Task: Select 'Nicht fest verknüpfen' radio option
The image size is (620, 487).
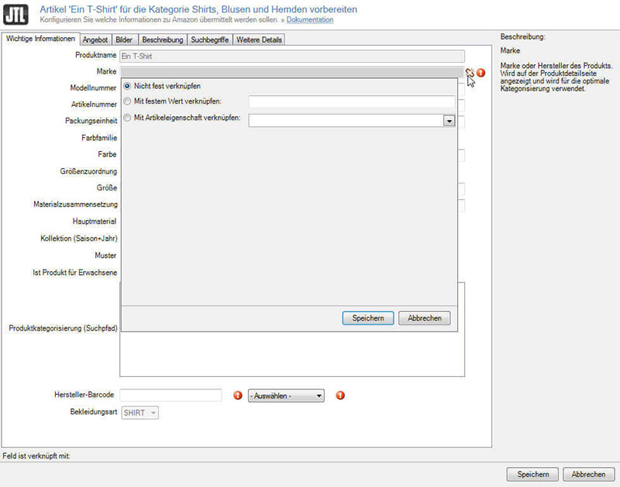Action: tap(128, 85)
